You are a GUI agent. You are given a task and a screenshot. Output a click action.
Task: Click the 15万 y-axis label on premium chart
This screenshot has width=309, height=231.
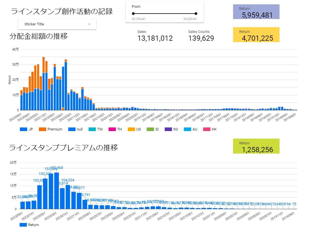[13, 174]
